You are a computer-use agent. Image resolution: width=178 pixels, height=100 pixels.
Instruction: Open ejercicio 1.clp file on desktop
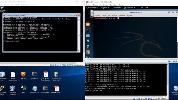[x=34, y=89]
